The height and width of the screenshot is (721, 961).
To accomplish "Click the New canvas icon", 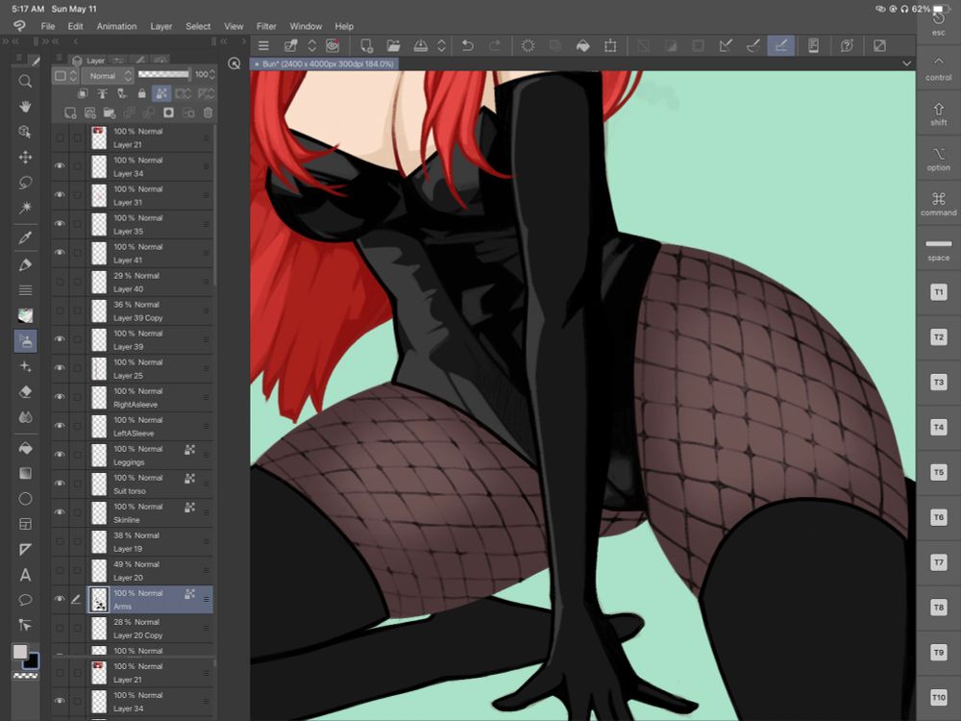I will 366,46.
